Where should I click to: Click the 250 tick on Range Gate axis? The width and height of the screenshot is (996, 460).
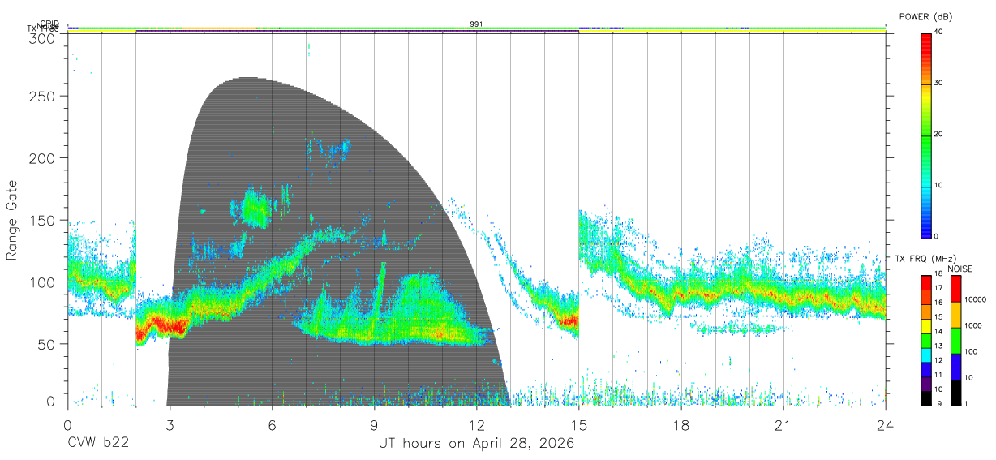[43, 97]
